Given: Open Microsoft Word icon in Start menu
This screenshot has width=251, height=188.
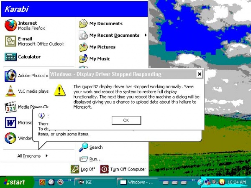Looking at the screenshot, I should coord(10,122).
